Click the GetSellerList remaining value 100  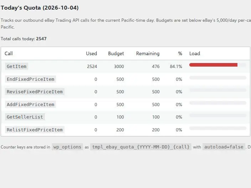156,117
